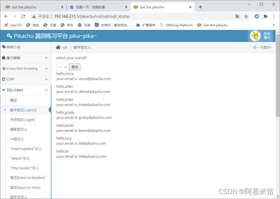Image resolution: width=280 pixels, height=199 pixels.
Task: Click the 查询 query button
Action: coord(75,67)
